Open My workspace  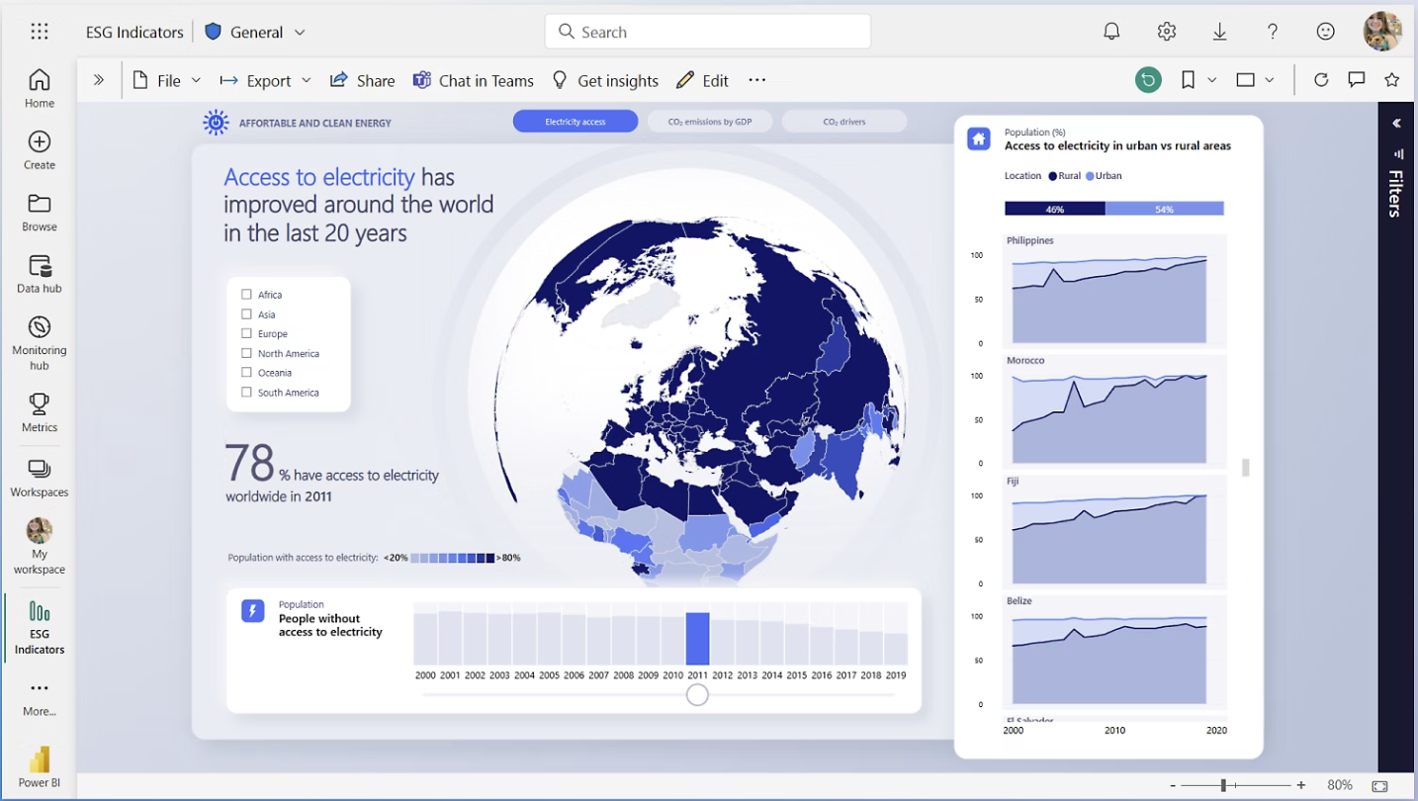[40, 546]
